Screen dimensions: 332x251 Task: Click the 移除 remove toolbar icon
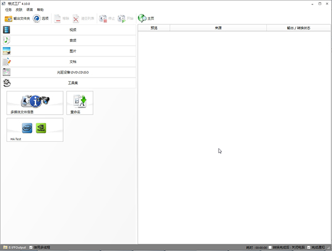(x=61, y=19)
